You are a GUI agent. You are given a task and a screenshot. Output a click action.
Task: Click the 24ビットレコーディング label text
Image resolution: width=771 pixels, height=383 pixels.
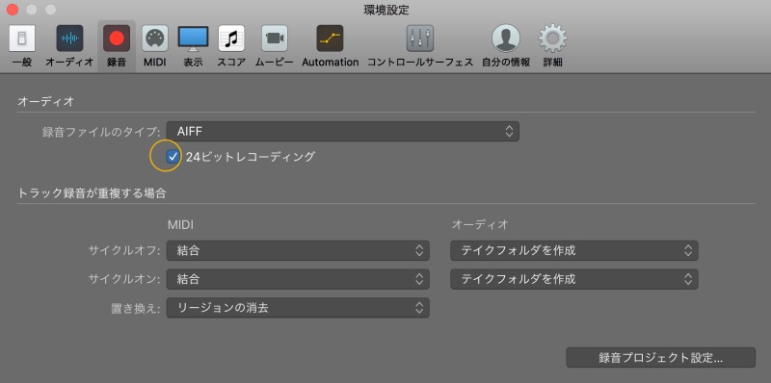tap(251, 157)
